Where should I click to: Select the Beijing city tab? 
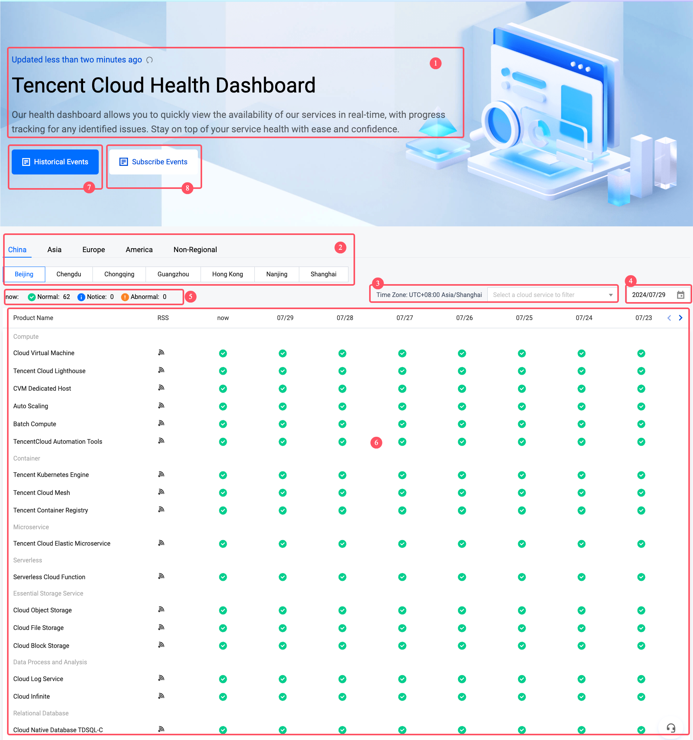[24, 274]
